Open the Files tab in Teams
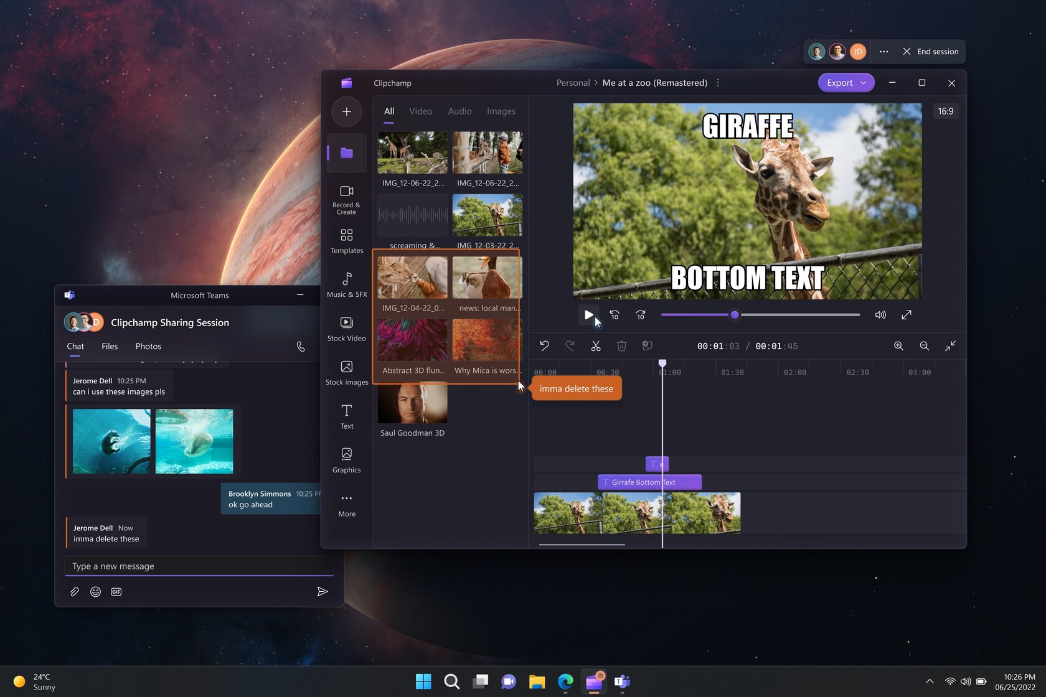Screen dimensions: 1046x697 110,347
